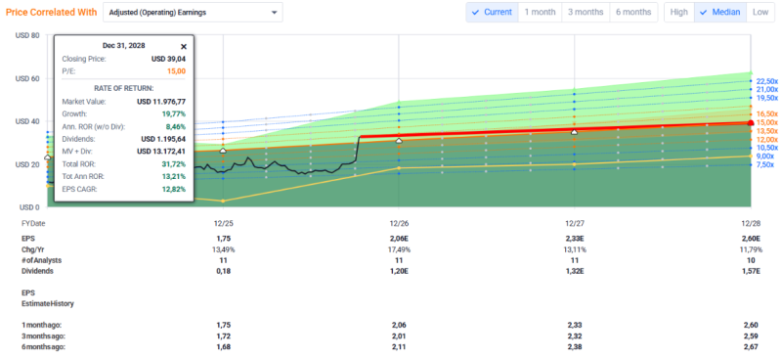Click the red endpoint marker at 12/28

tap(751, 123)
